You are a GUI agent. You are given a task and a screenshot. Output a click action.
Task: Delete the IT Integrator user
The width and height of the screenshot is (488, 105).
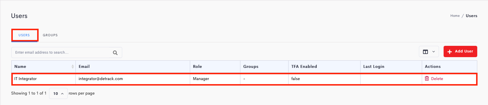434,79
